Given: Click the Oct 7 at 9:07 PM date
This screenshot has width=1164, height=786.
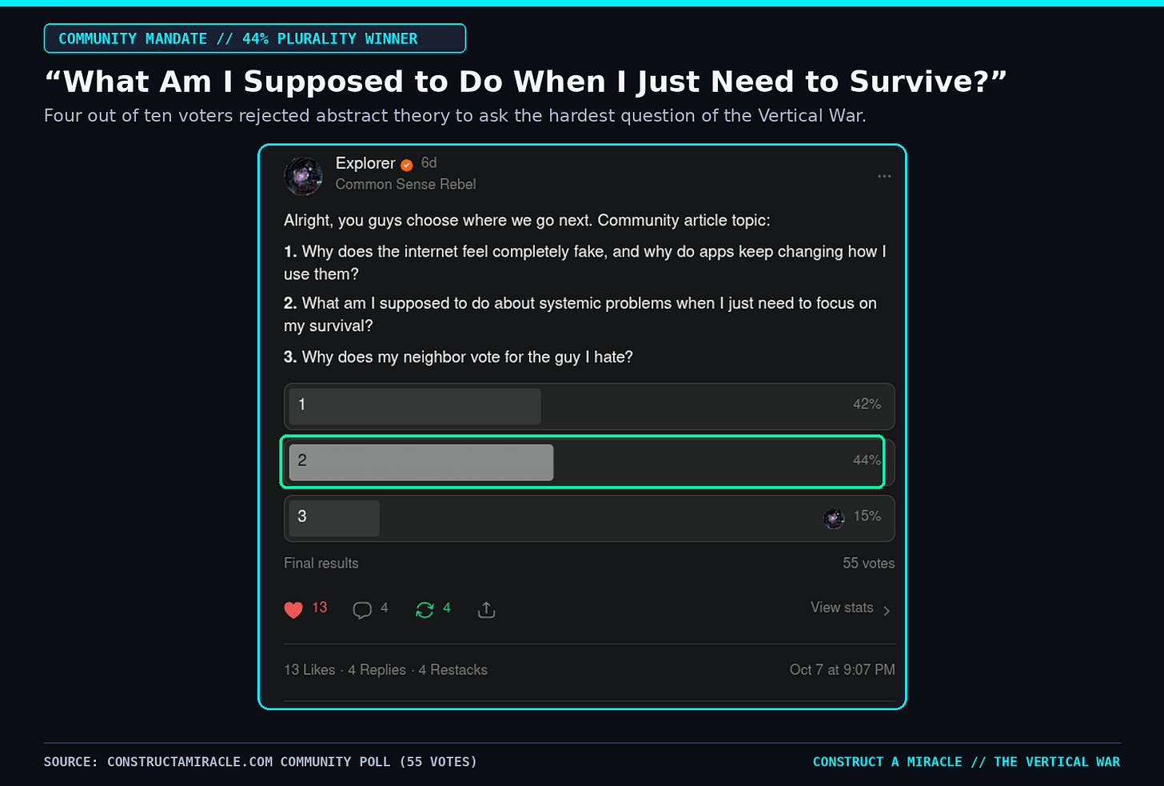Looking at the screenshot, I should click(843, 670).
